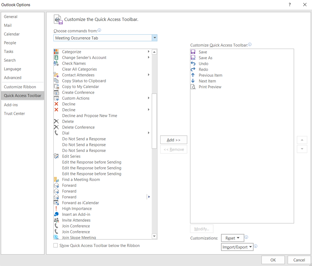Select the Clear All Categories command

click(79, 69)
